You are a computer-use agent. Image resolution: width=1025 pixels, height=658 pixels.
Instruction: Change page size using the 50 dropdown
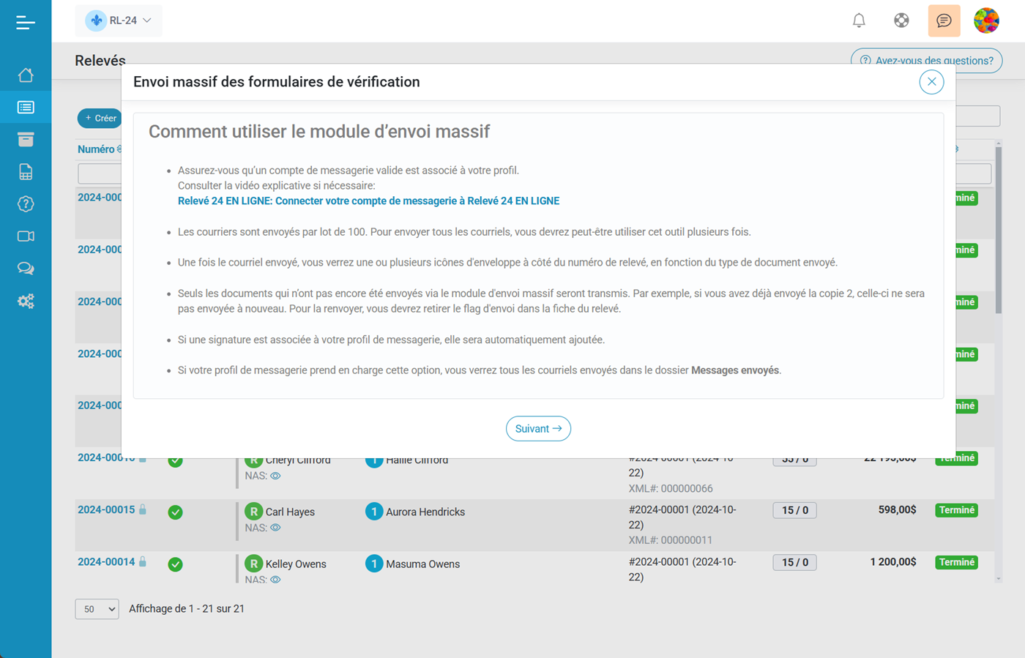97,608
